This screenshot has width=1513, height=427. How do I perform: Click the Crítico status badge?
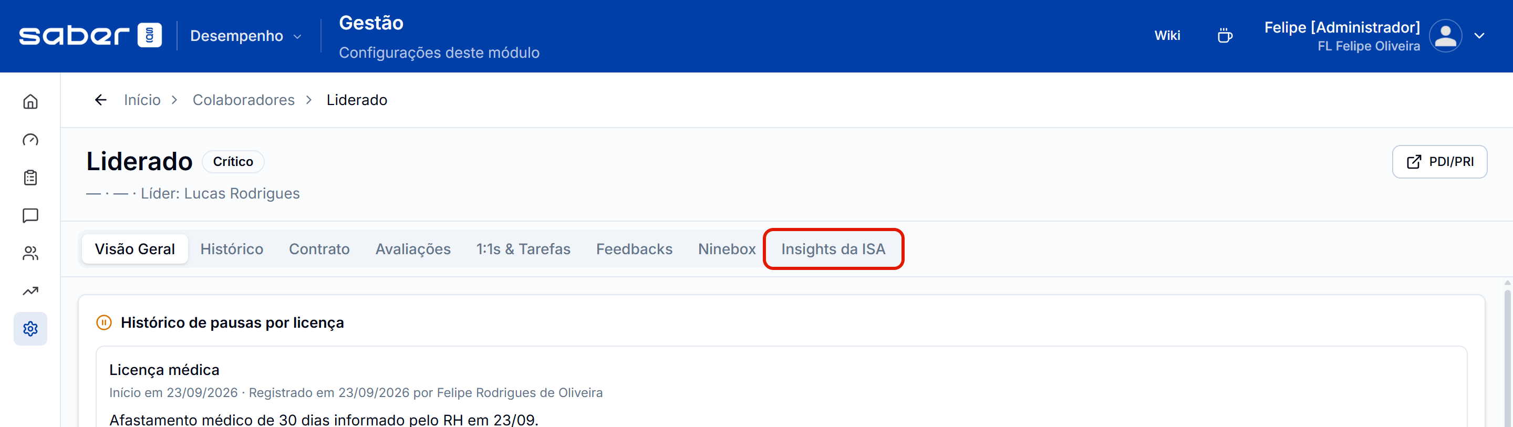tap(233, 162)
